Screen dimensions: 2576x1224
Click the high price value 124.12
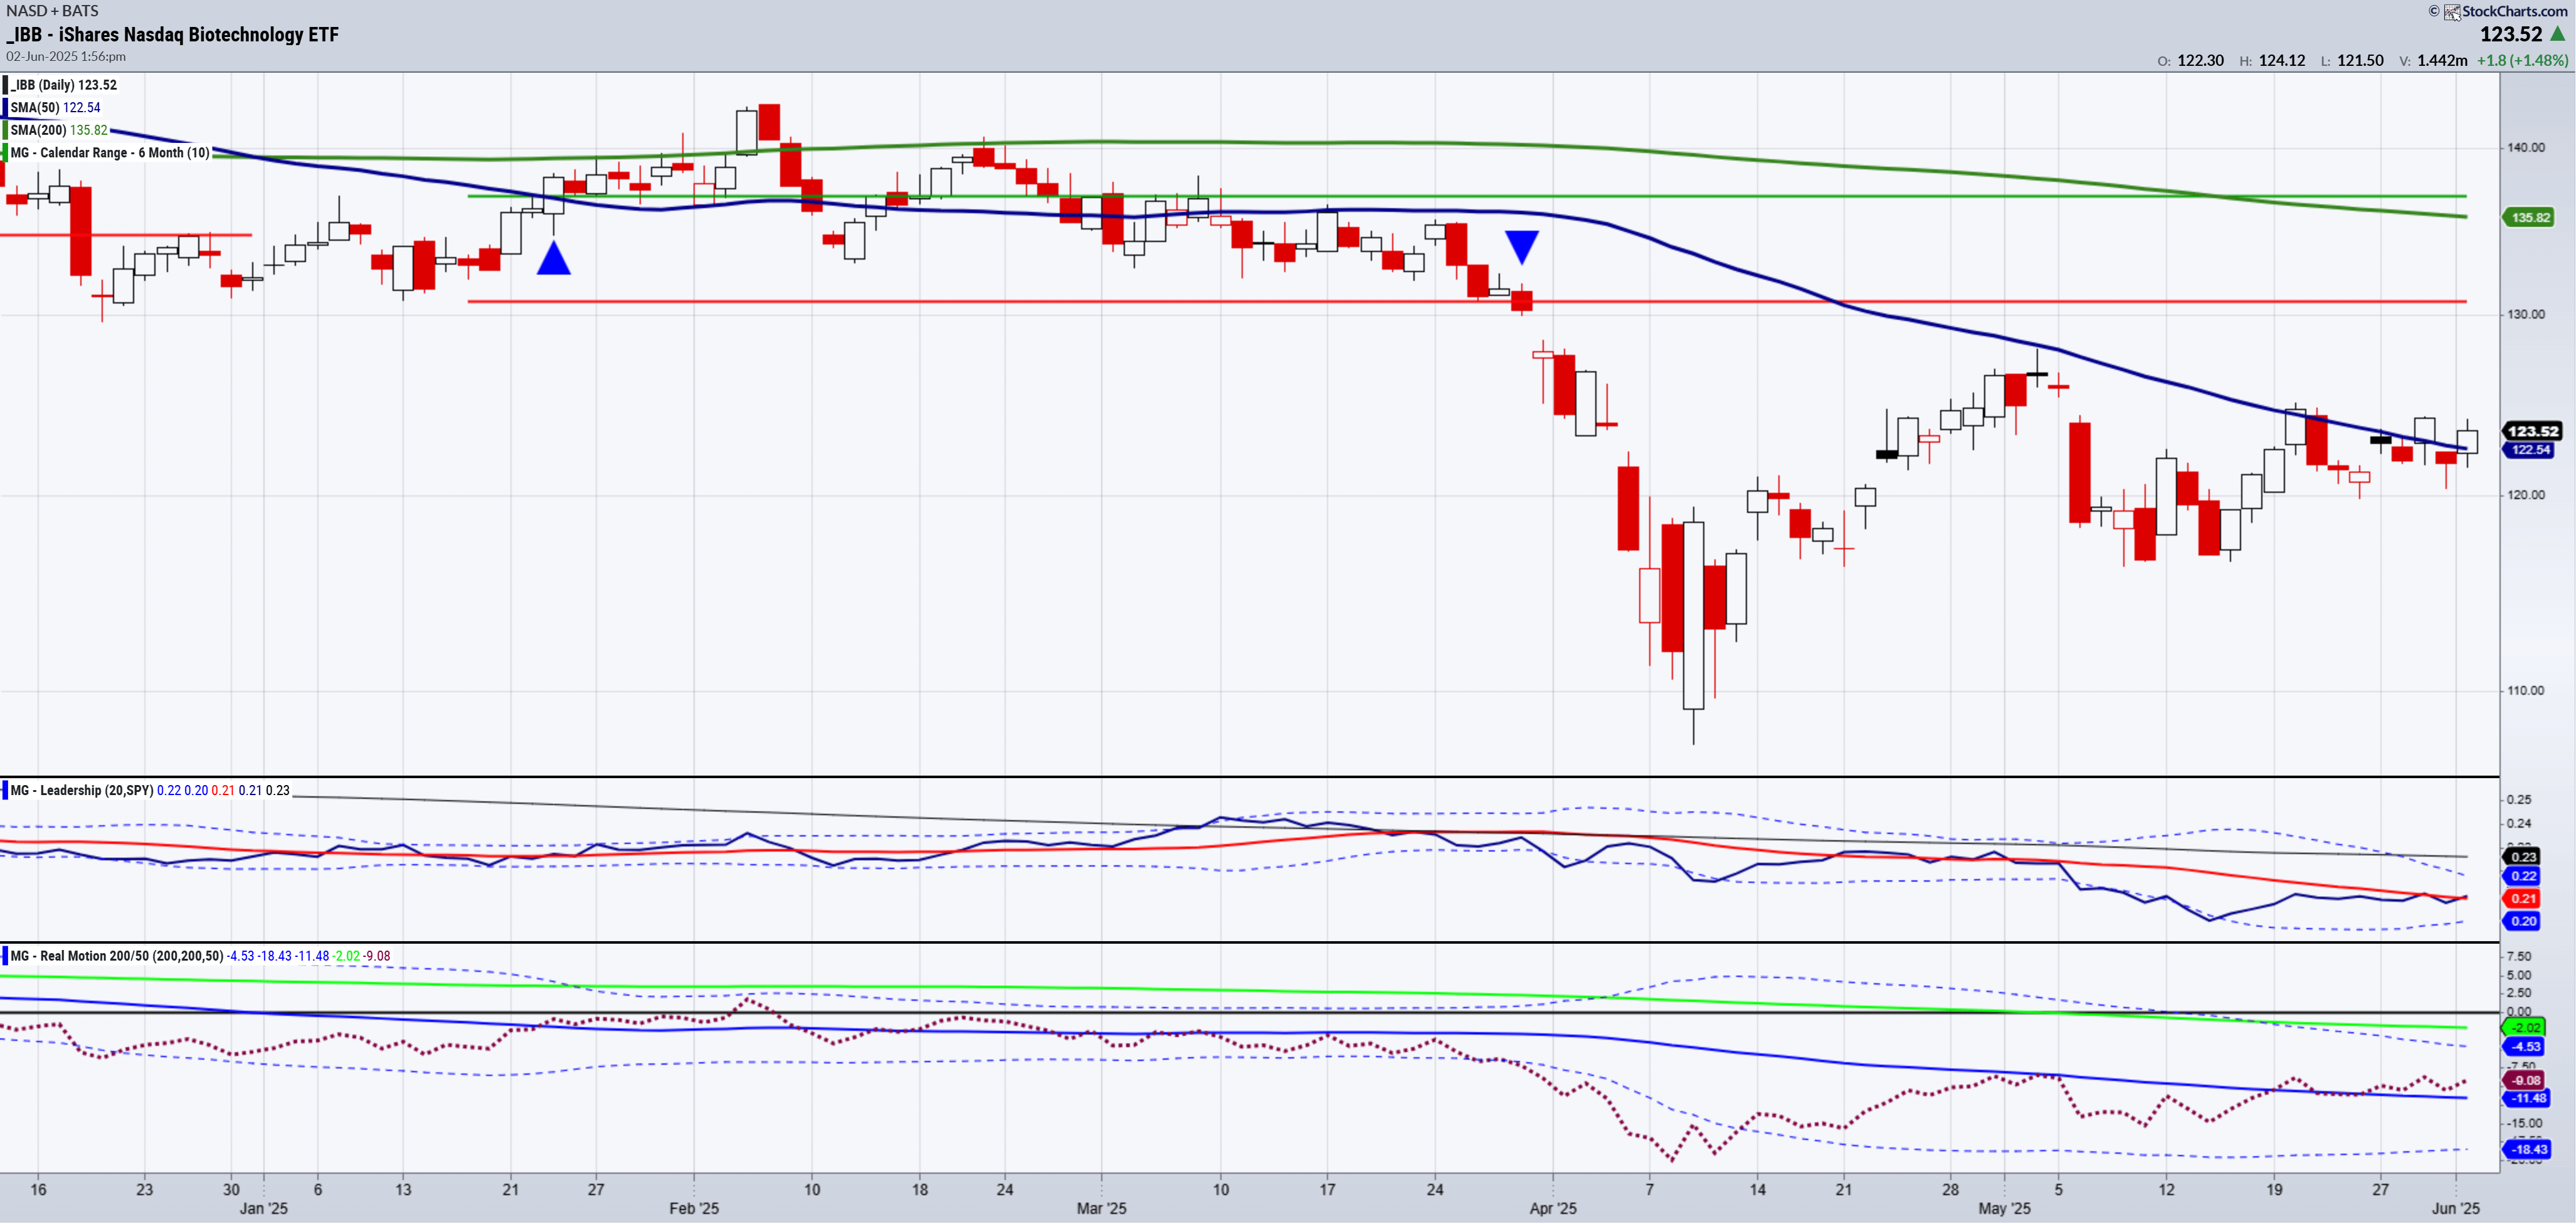point(2282,61)
